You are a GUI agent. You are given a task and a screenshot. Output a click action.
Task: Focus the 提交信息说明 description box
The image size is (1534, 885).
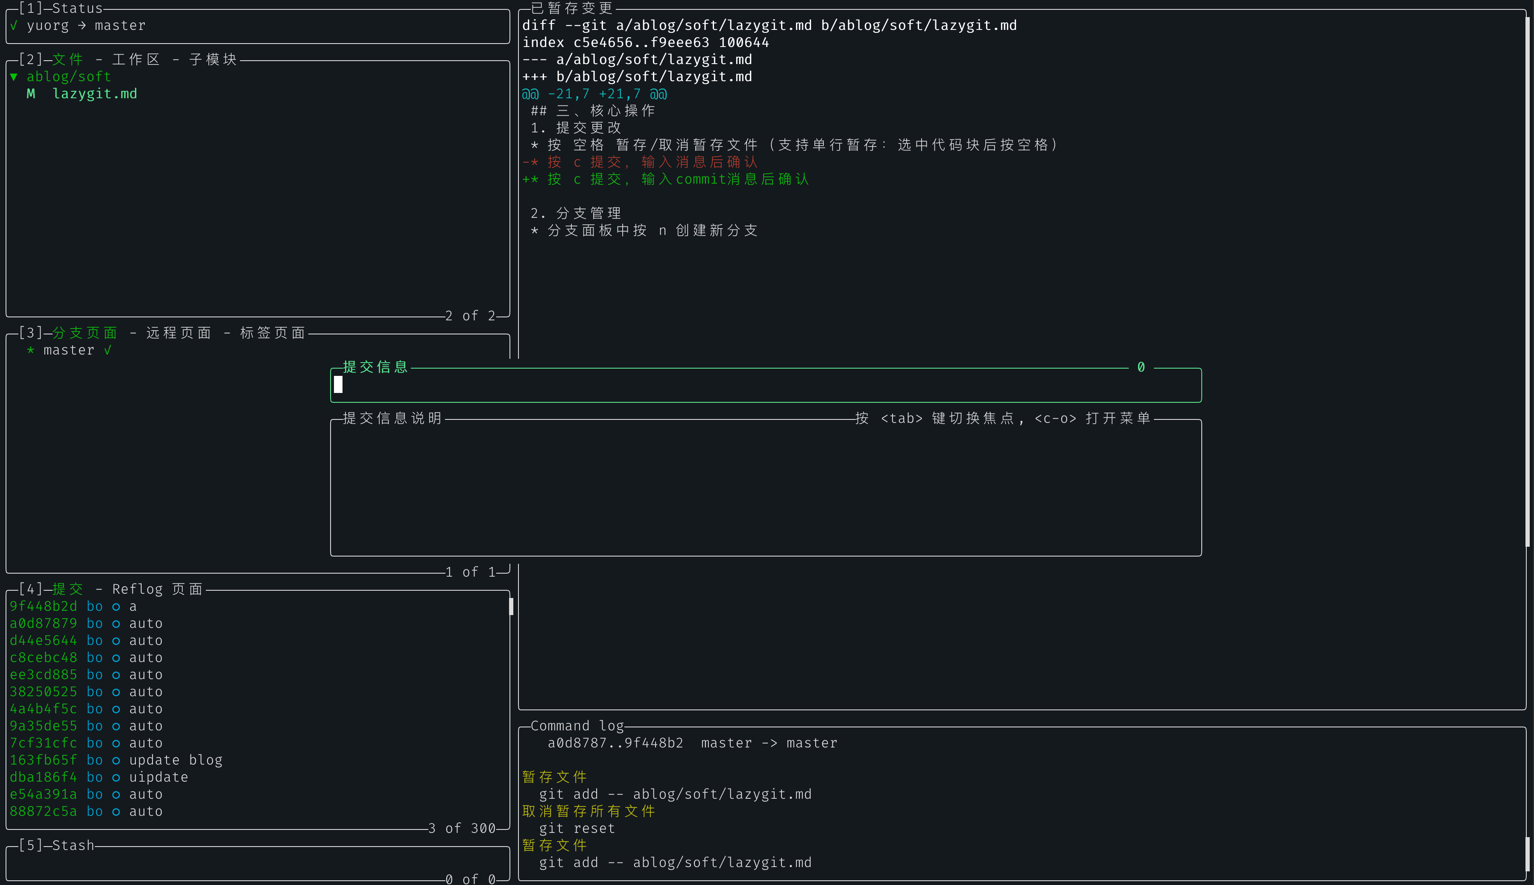click(766, 487)
